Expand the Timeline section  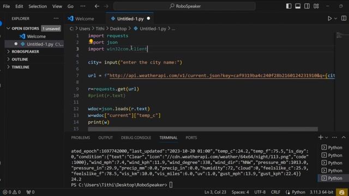20,67
